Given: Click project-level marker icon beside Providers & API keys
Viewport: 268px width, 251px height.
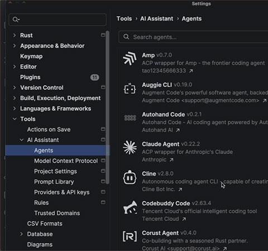Looking at the screenshot, I should point(103,192).
